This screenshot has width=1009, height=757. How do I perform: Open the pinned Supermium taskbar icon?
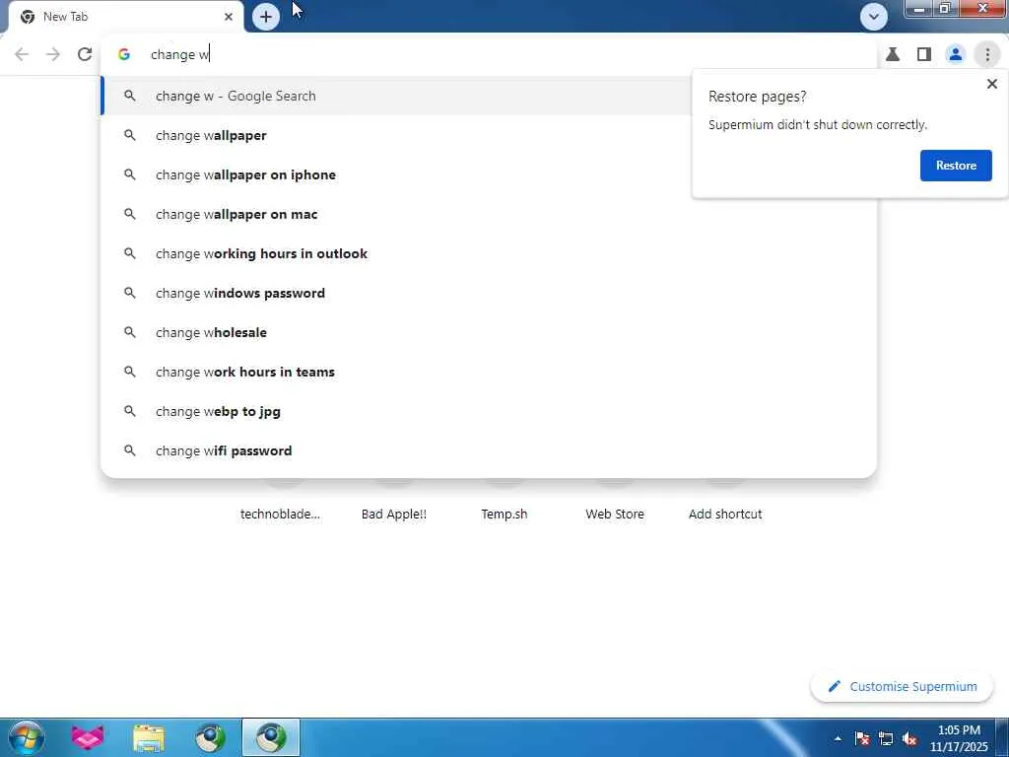[x=211, y=737]
